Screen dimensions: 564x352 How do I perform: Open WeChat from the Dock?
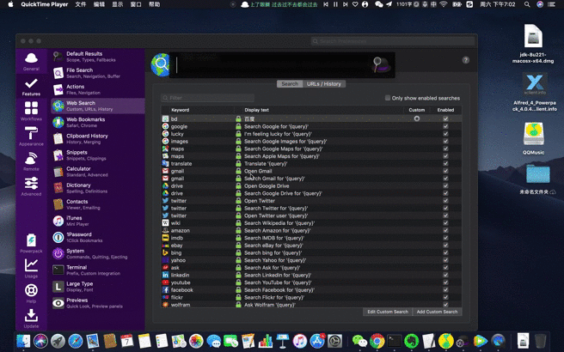click(359, 341)
